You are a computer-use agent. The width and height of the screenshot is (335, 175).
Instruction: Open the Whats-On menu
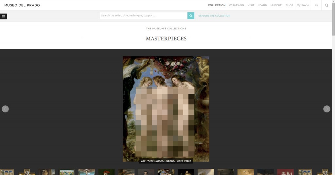tap(236, 5)
